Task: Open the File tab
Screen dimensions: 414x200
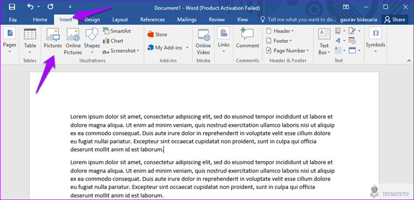Action: click(x=13, y=20)
